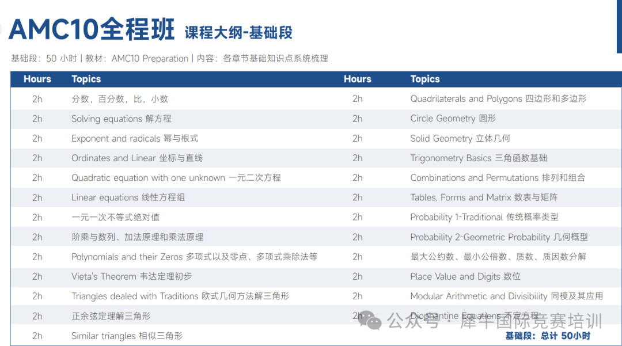Click the "课程大纲-基础段" subtitle

pyautogui.click(x=238, y=32)
